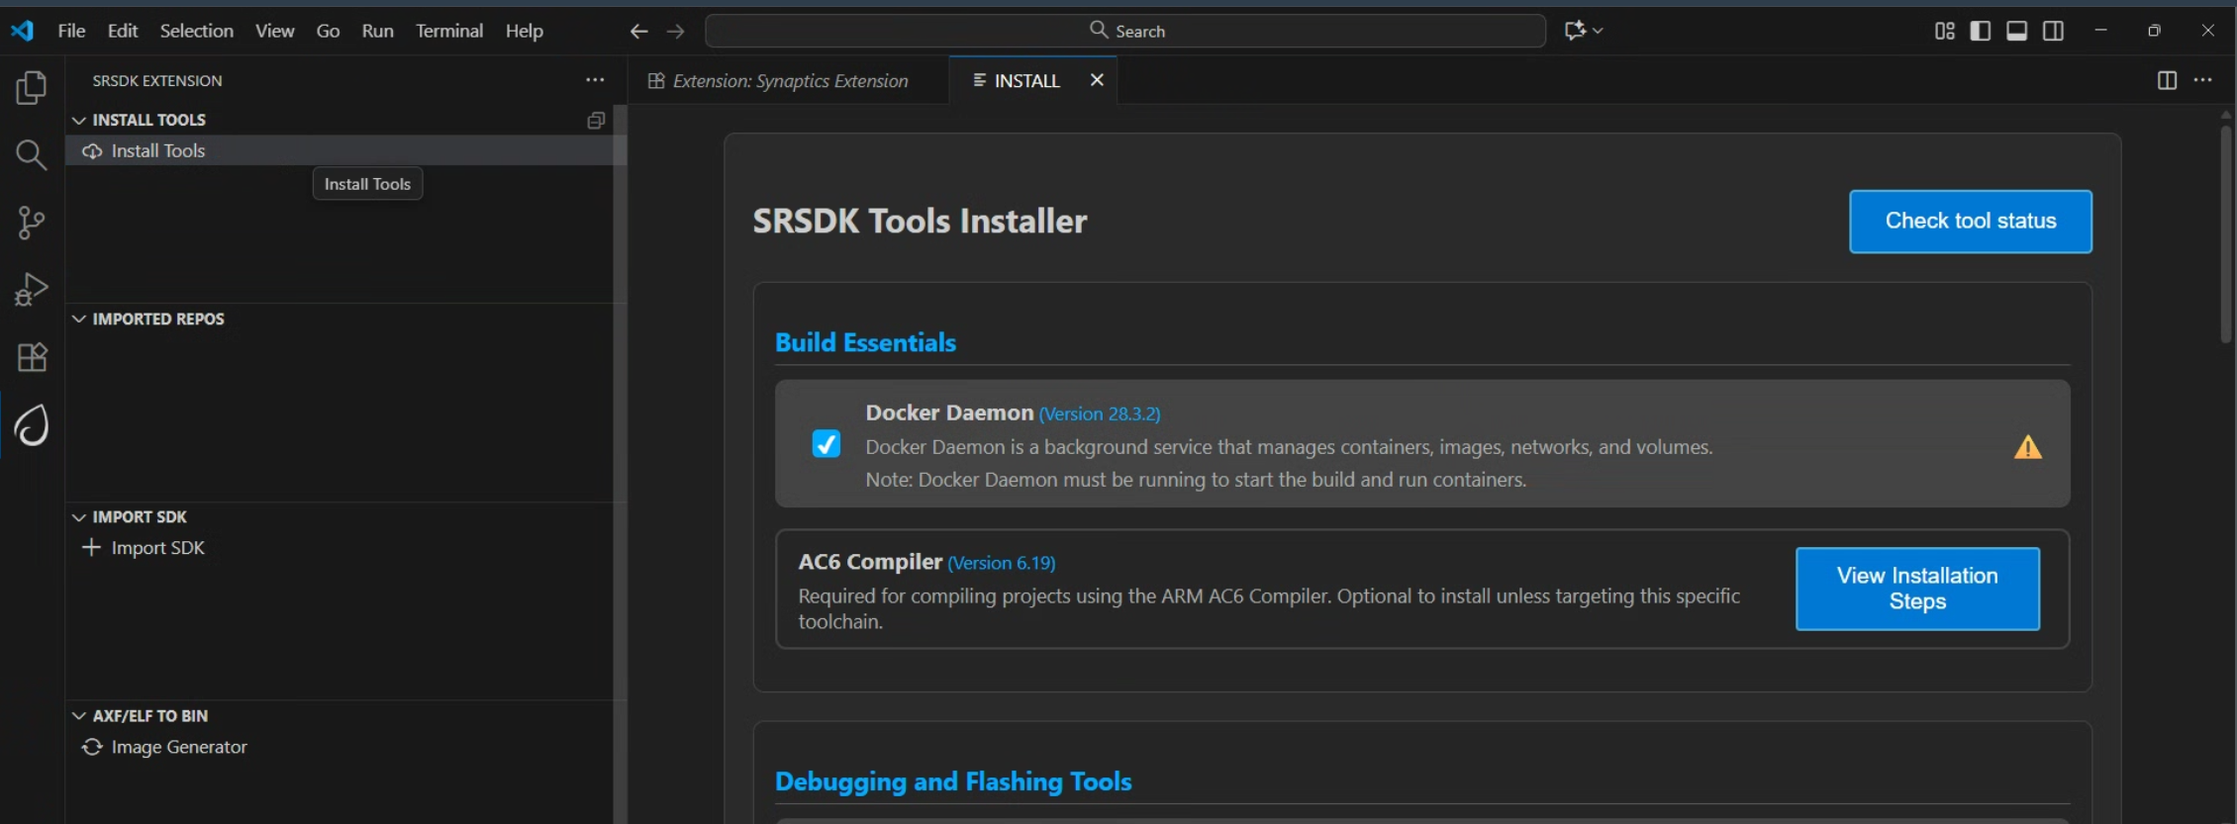
Task: Uncheck the Docker Daemon checkbox
Action: click(826, 444)
